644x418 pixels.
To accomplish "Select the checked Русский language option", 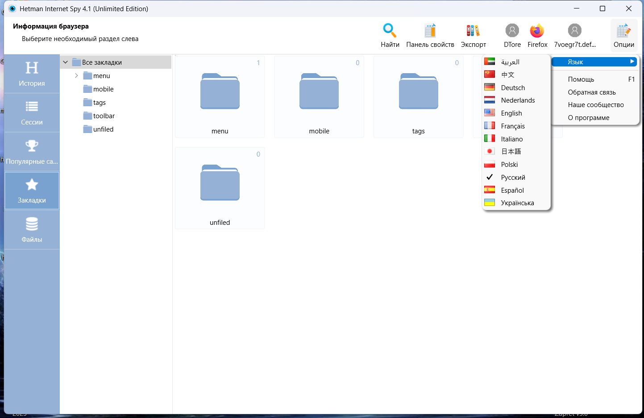I will coord(513,178).
